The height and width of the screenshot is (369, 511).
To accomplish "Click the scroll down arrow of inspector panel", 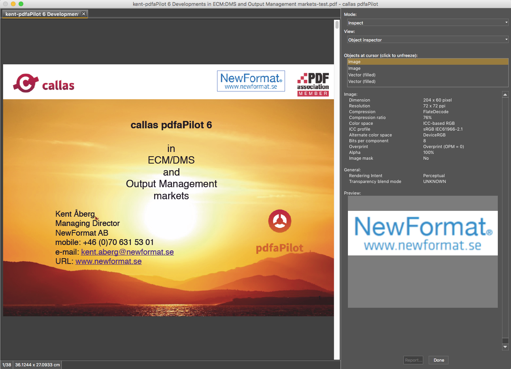I will click(x=505, y=347).
